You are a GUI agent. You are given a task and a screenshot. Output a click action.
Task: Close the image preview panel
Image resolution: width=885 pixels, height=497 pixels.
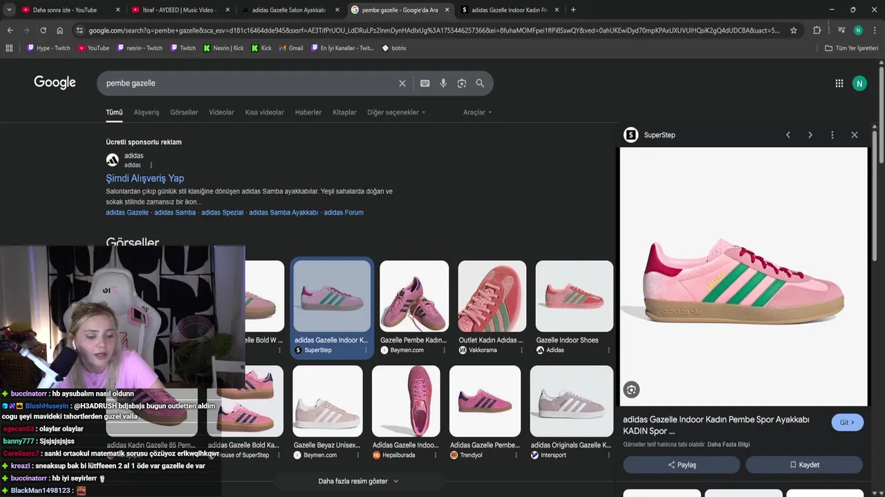coord(855,135)
